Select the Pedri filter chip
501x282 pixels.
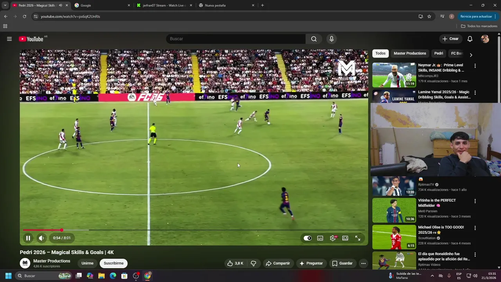pyautogui.click(x=439, y=53)
